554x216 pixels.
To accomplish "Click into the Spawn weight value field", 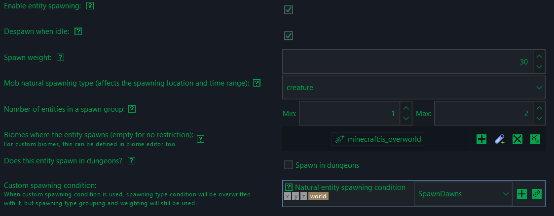I will [407, 62].
